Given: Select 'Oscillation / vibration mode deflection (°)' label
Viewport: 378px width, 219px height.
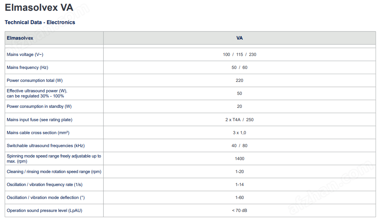Looking at the screenshot, I should (45, 198).
